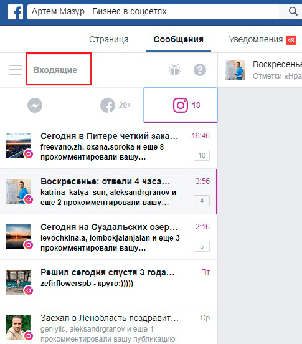Click the Входящие inbox label

pos(55,70)
